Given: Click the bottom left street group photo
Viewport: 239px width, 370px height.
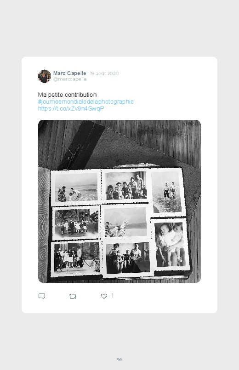Looking at the screenshot, I should tap(77, 258).
